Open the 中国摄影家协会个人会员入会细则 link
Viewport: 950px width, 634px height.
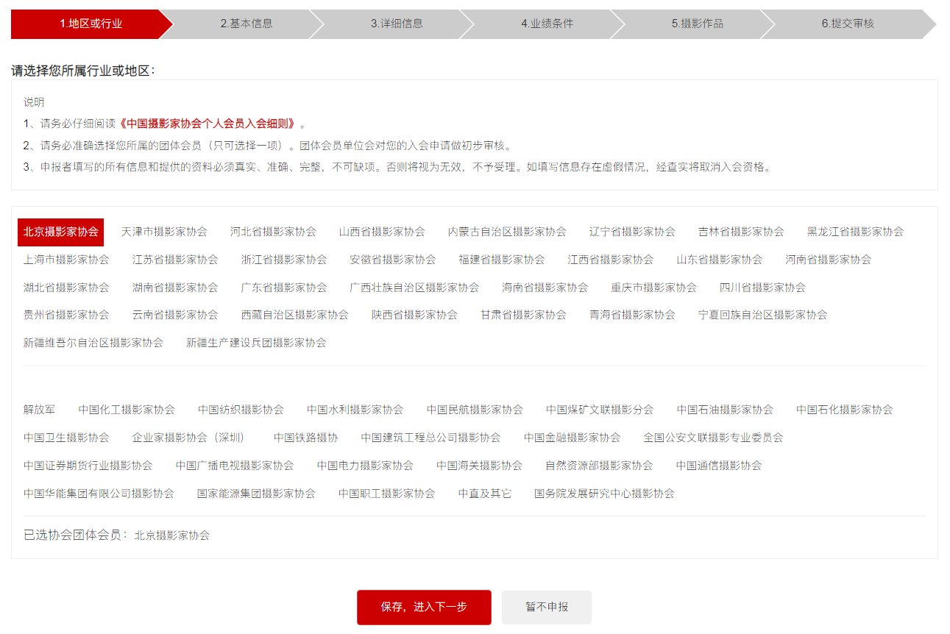tap(210, 124)
